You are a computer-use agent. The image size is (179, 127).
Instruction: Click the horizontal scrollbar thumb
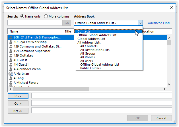[x=51, y=89]
